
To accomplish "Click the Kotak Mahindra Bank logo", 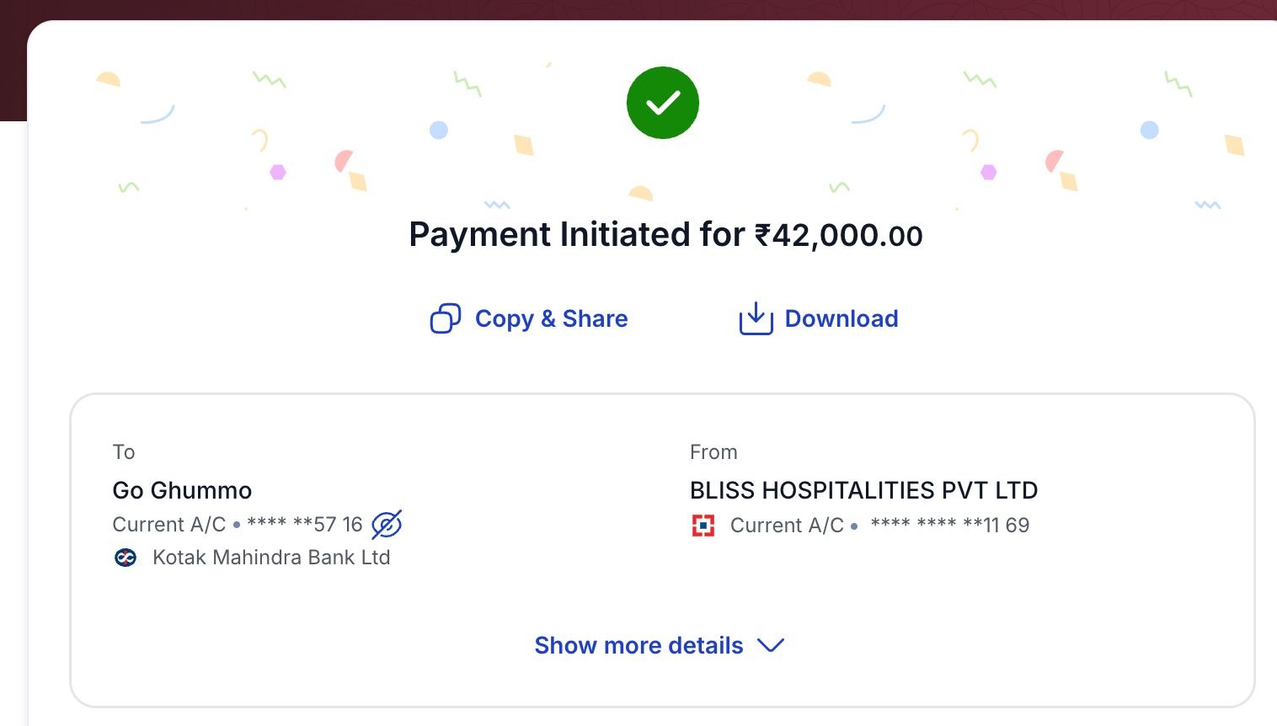I will tap(126, 558).
